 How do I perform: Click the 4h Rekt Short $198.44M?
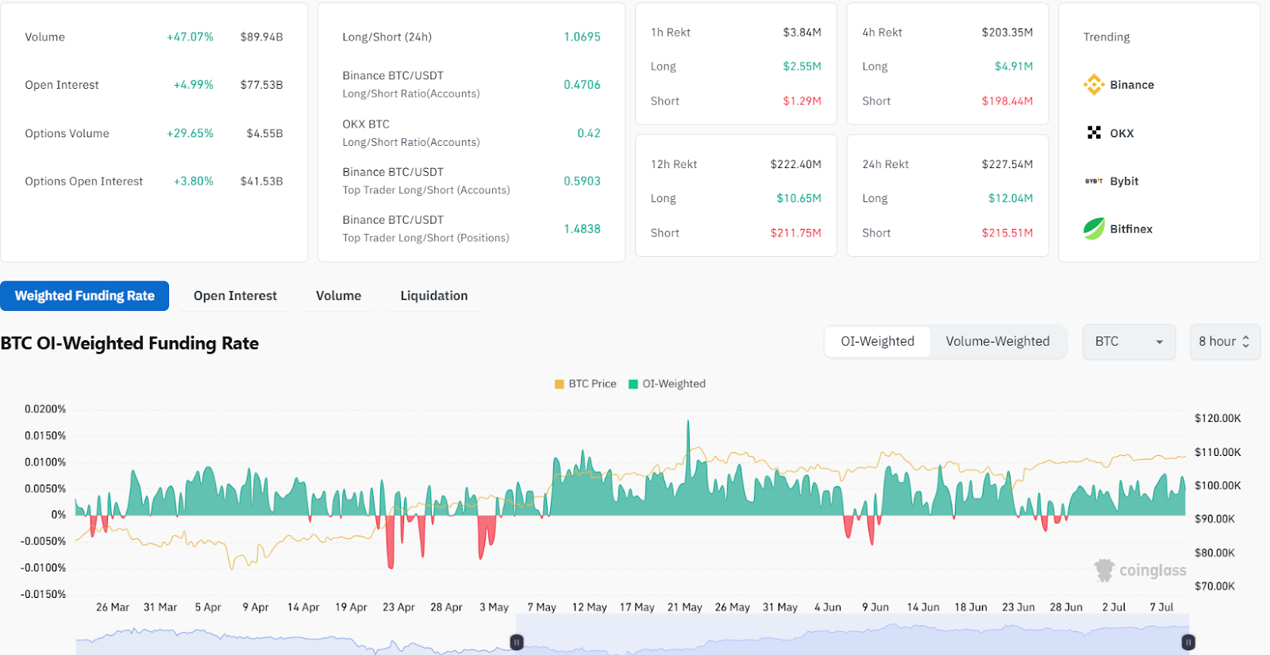pos(1006,102)
